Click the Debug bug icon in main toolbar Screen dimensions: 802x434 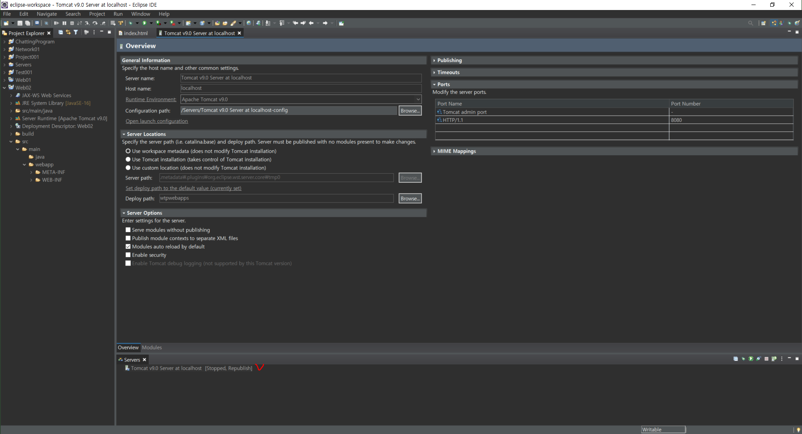coord(131,23)
